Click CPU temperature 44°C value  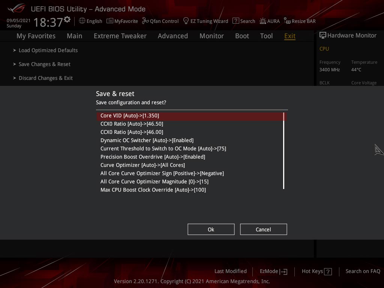point(356,69)
